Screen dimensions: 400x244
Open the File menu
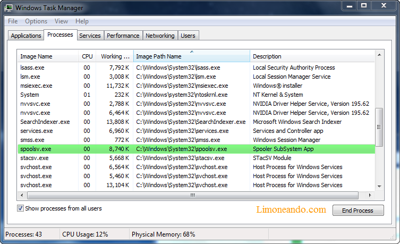(x=13, y=21)
